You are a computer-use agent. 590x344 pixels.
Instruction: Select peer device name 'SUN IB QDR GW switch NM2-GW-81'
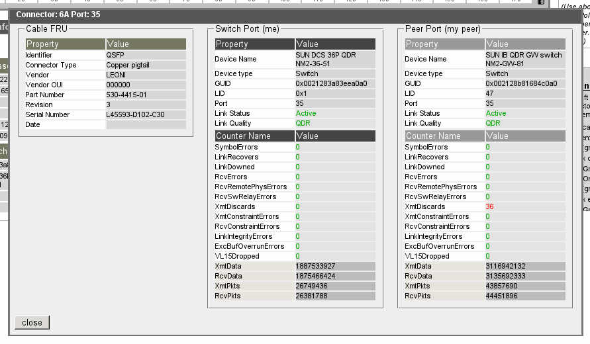523,60
